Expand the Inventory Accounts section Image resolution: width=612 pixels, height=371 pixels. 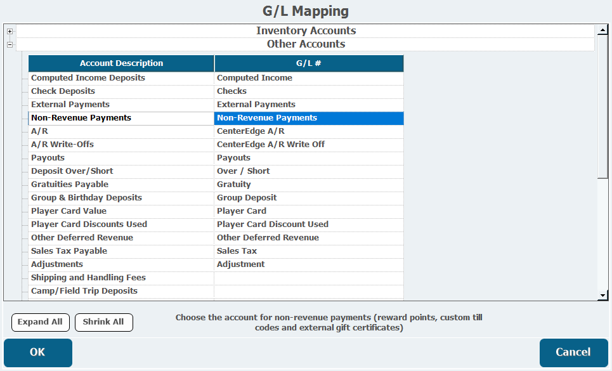click(10, 31)
